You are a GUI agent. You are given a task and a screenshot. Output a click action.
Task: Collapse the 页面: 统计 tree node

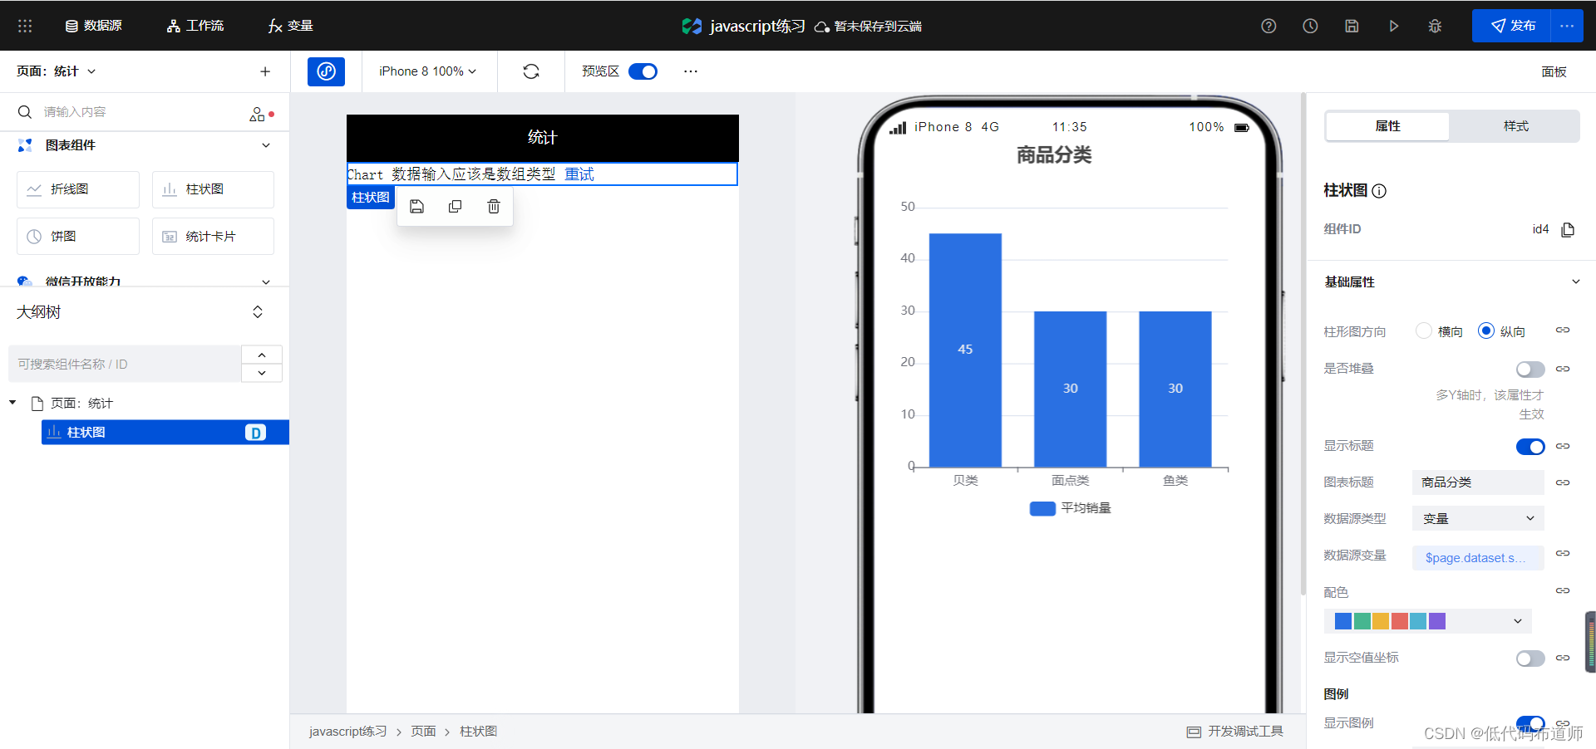[x=12, y=403]
